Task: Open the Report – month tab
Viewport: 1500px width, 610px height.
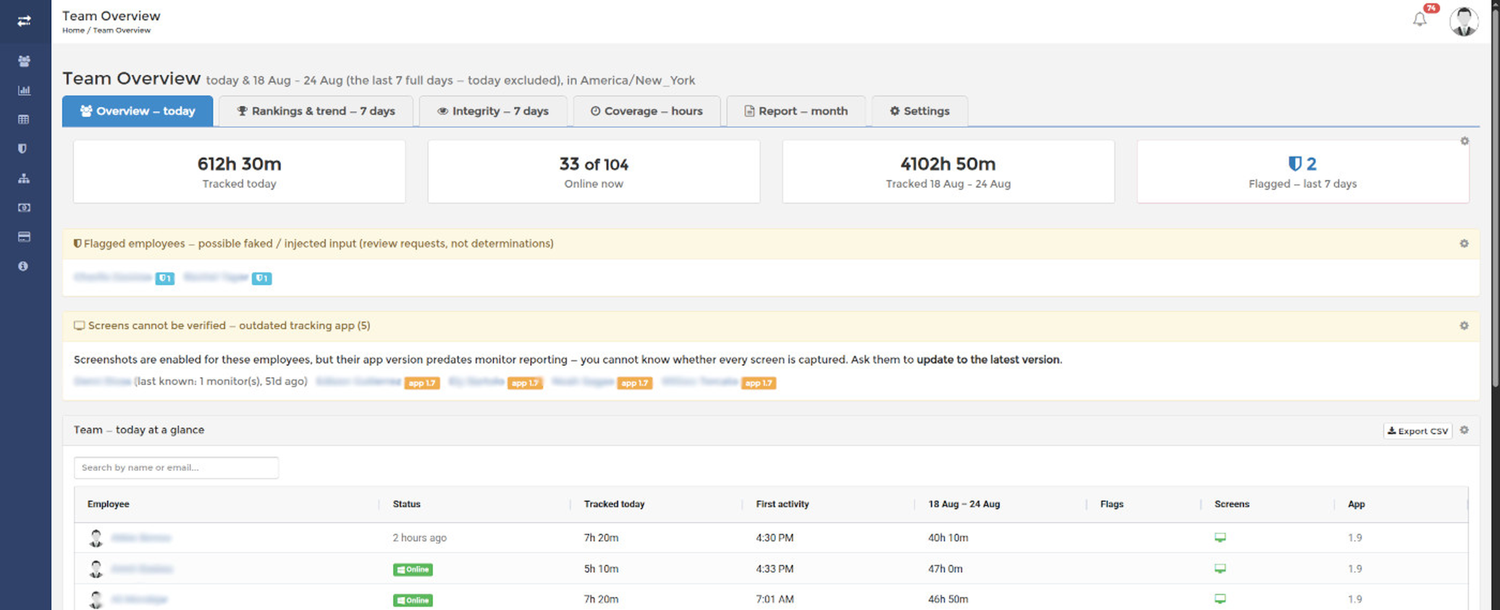Action: pyautogui.click(x=796, y=111)
